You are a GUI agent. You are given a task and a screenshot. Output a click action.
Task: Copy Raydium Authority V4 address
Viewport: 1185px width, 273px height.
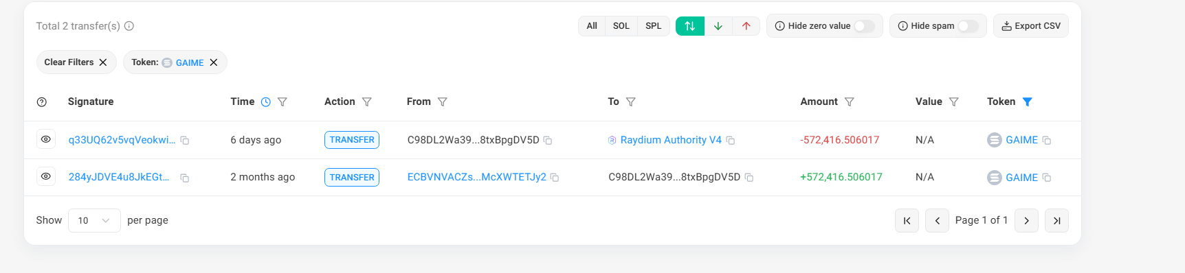coord(731,141)
